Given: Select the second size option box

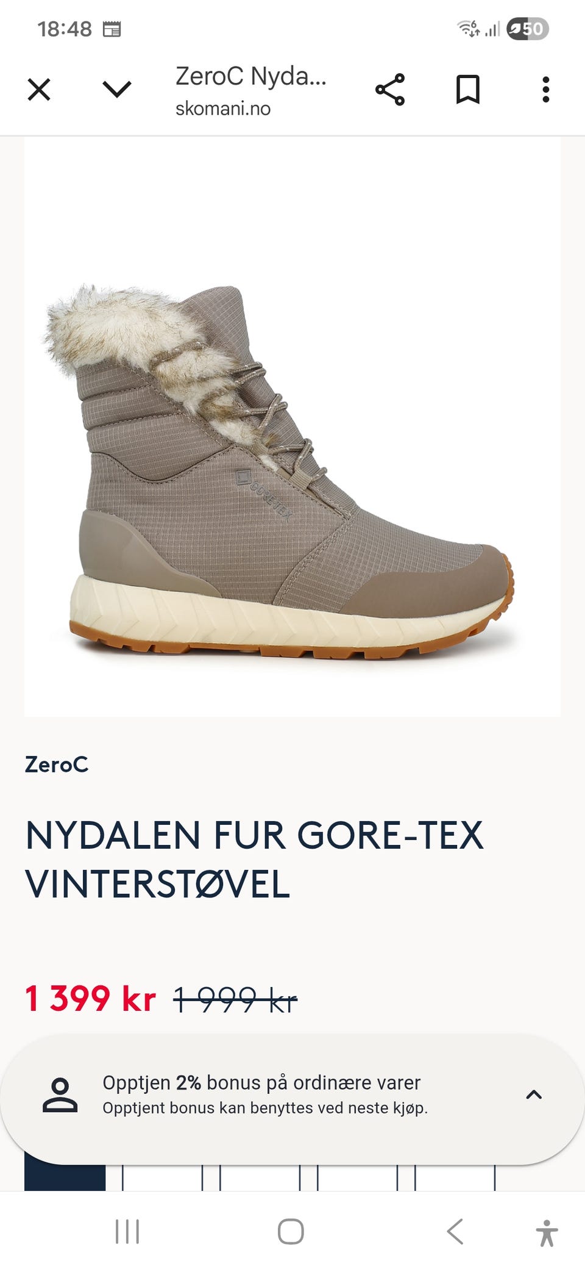Looking at the screenshot, I should (x=162, y=1177).
